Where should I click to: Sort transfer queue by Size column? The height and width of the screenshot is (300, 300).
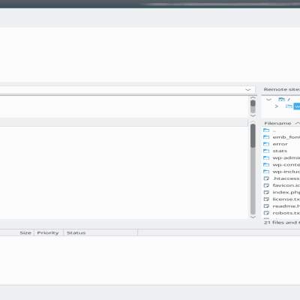pyautogui.click(x=25, y=232)
